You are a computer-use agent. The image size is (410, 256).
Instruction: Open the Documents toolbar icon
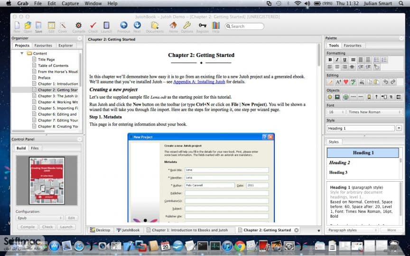(x=155, y=25)
